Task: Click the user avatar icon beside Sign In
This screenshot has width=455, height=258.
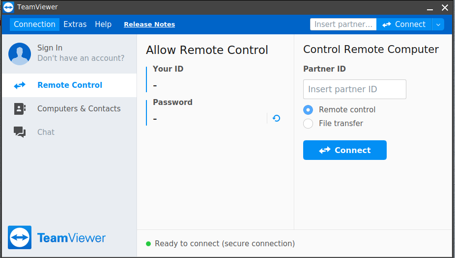Action: (x=20, y=54)
